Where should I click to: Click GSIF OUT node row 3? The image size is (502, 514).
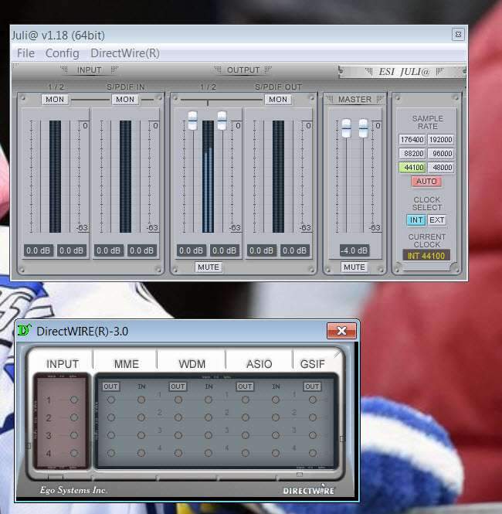313,435
